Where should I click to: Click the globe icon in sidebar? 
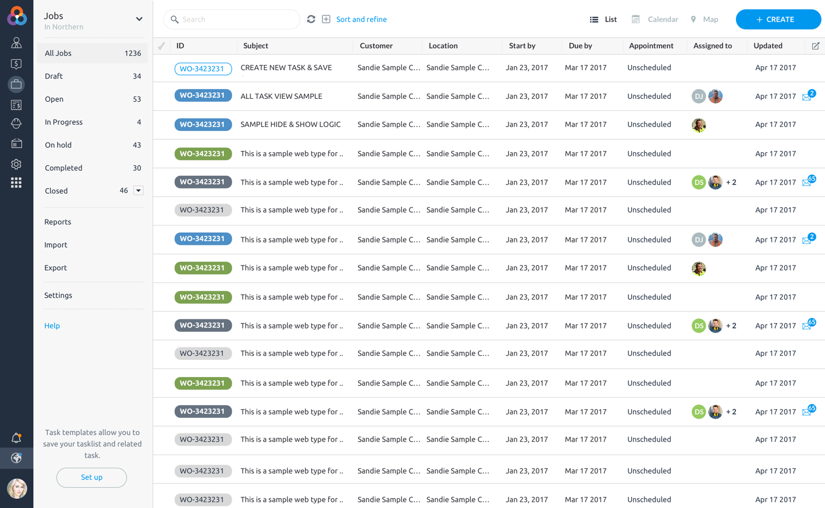(x=16, y=458)
